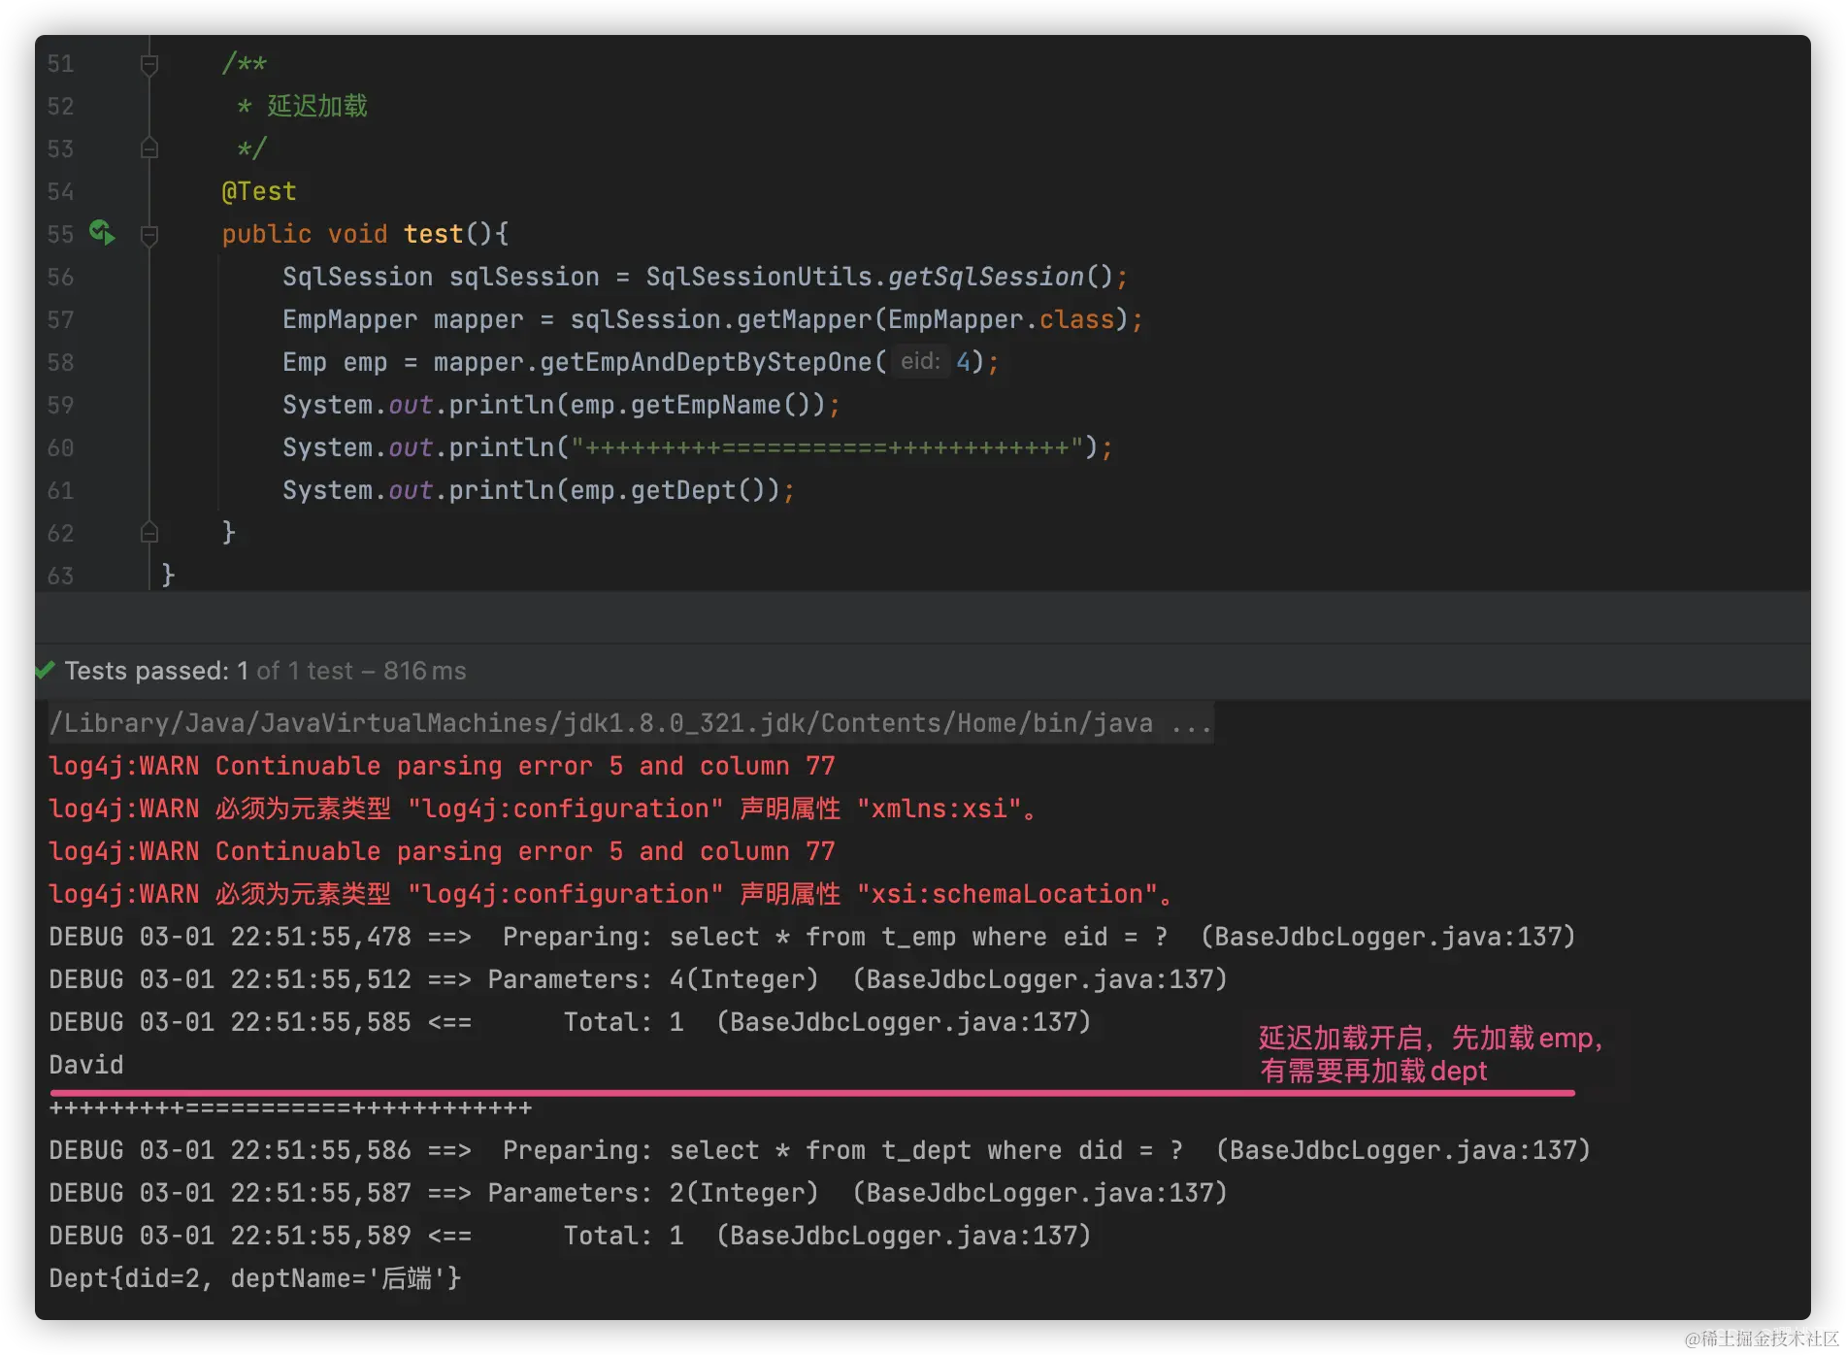1846x1355 pixels.
Task: Click the getSqlSession method call on line 56
Action: 986,277
